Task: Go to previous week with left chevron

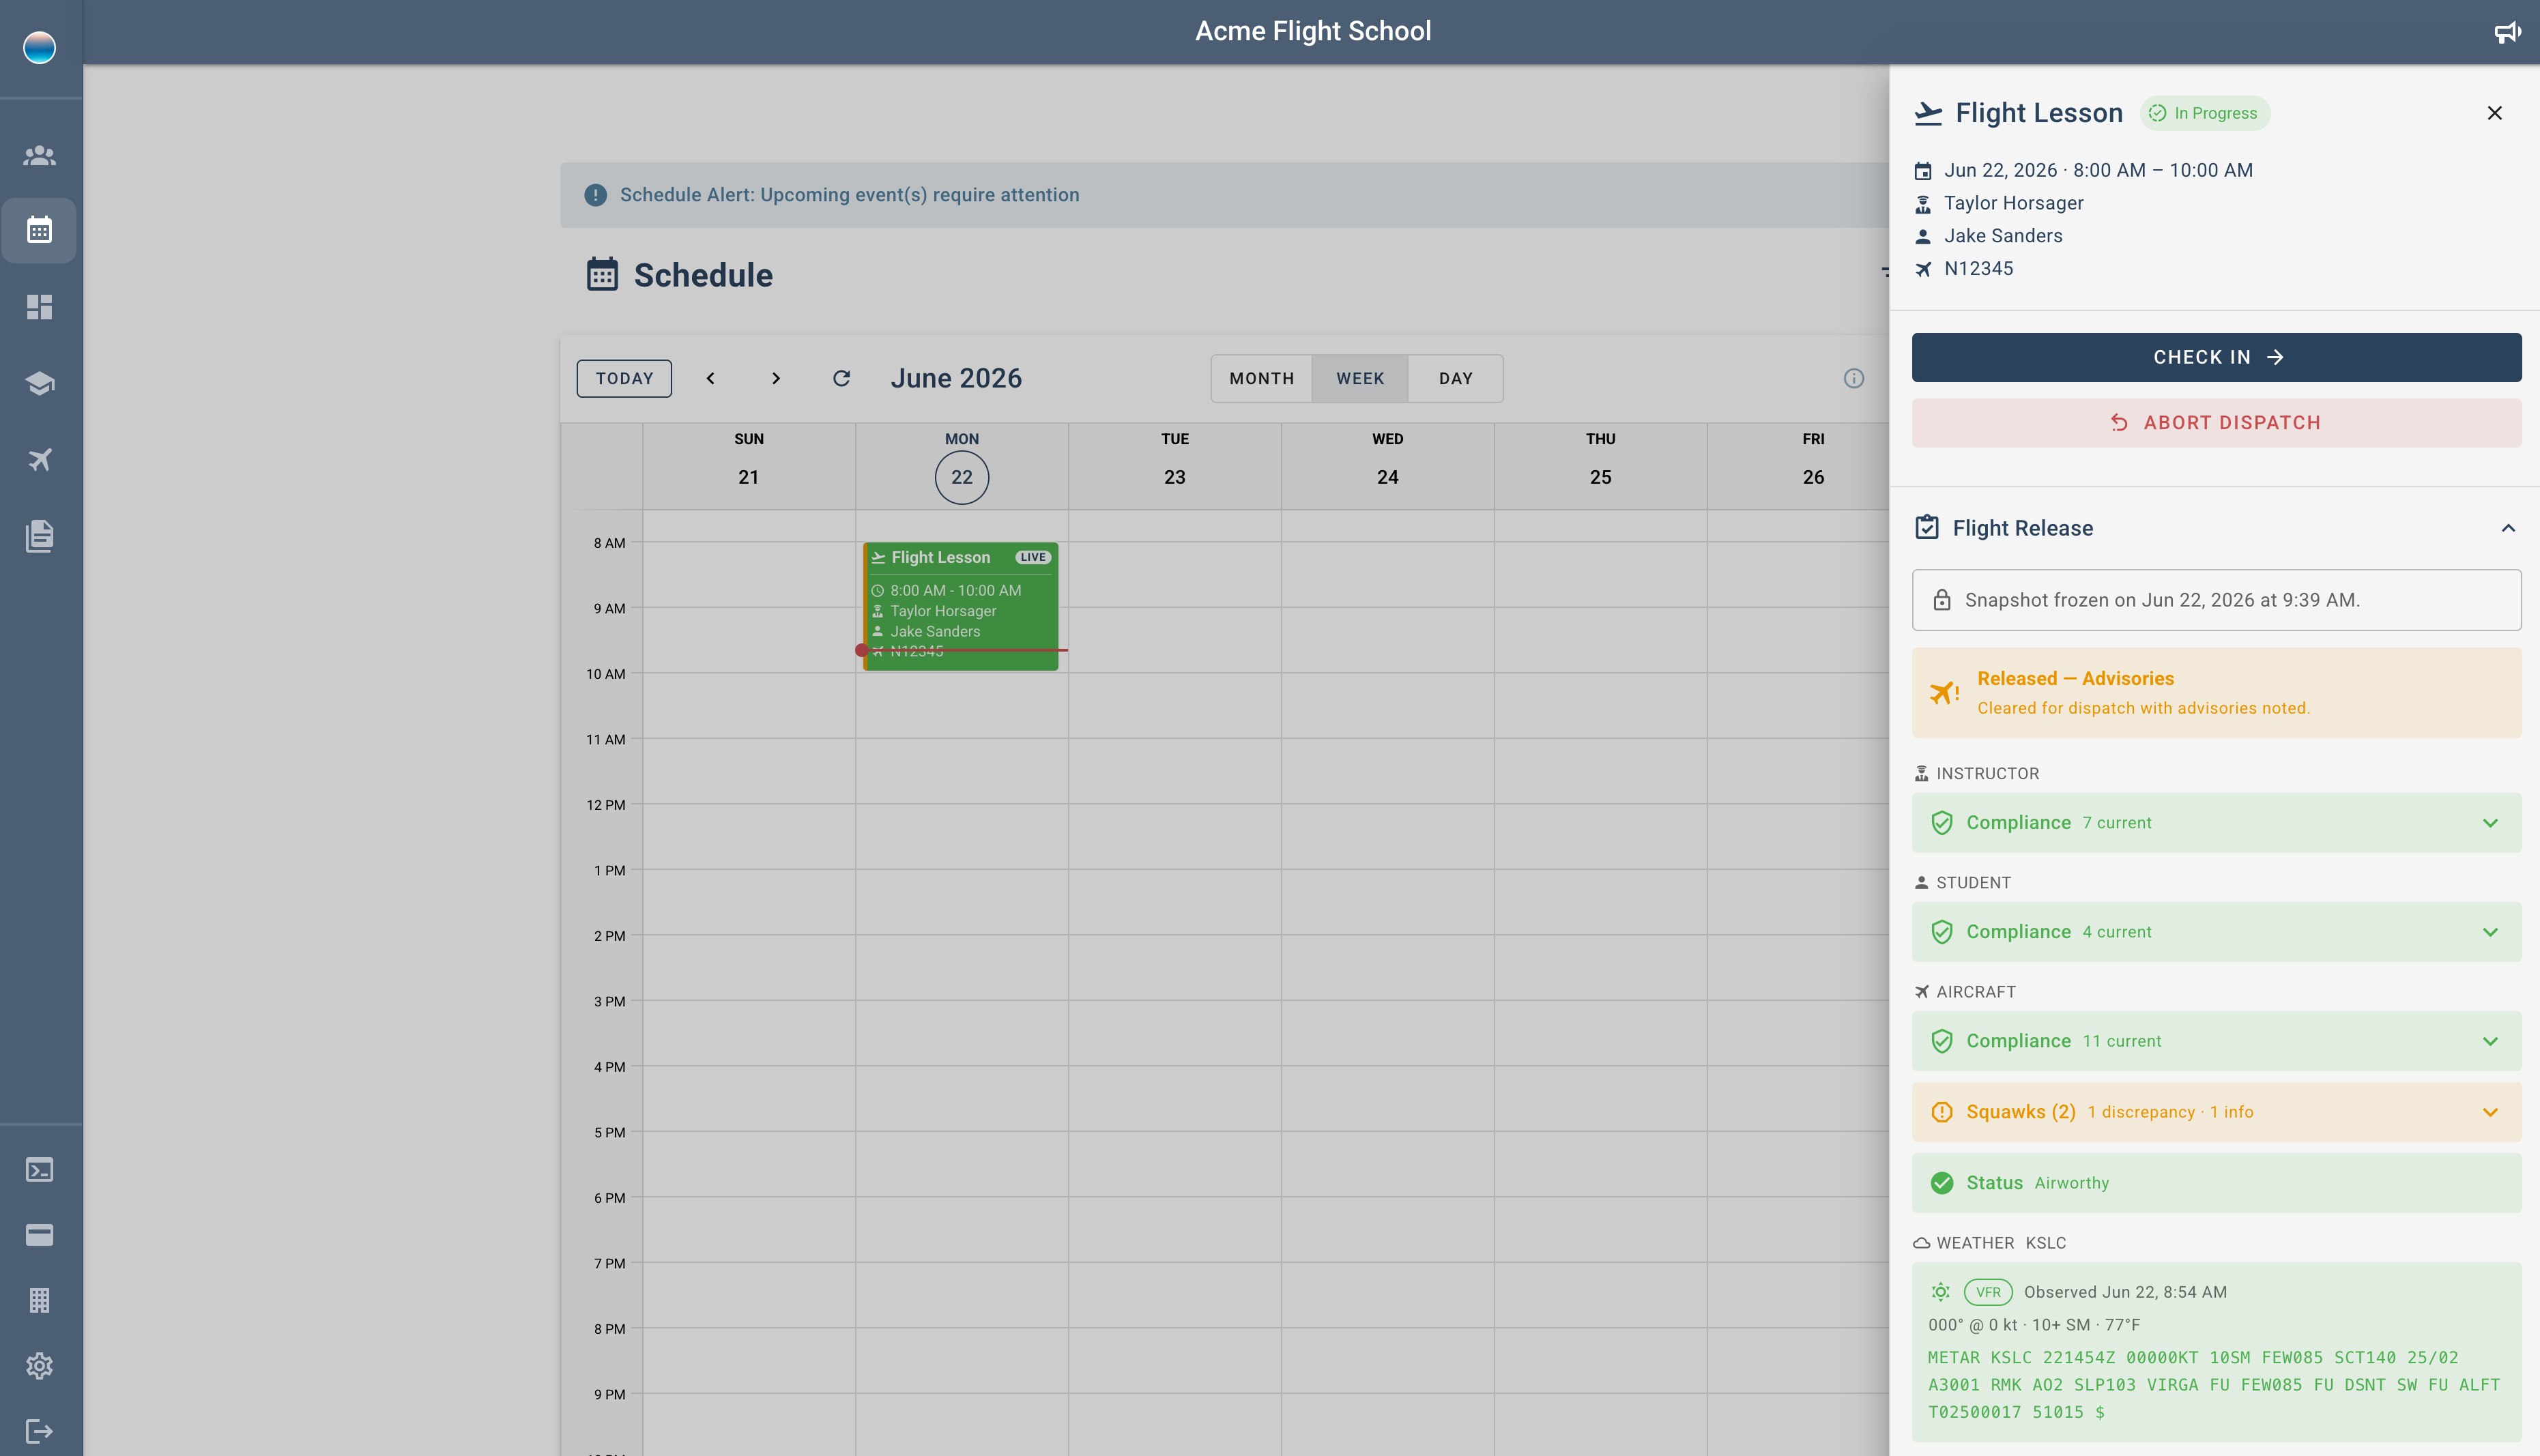Action: tap(710, 378)
